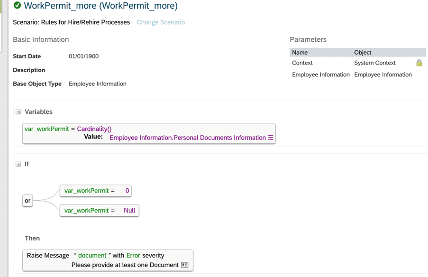Viewport: 428px width, 277px height.
Task: Click the WorkPermit_more rule title
Action: pyautogui.click(x=101, y=6)
